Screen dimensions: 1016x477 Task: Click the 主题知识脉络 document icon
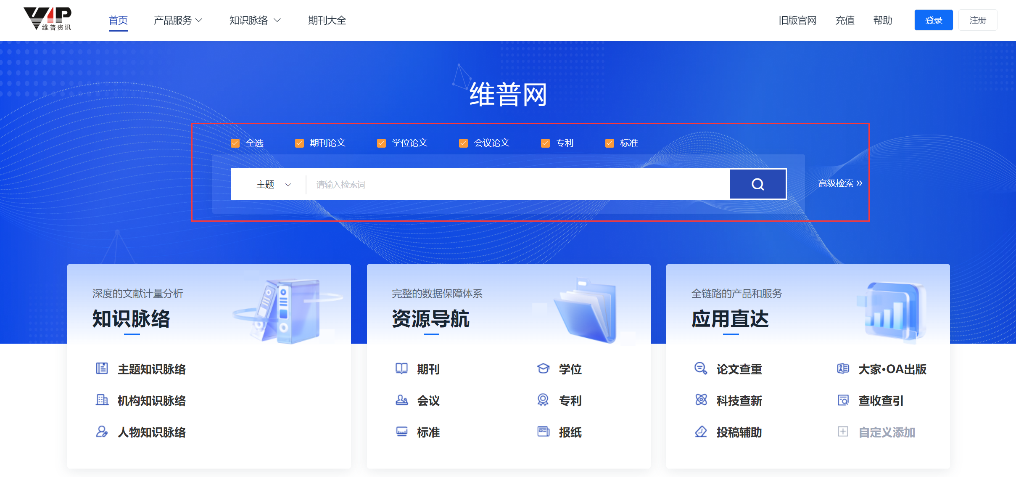pyautogui.click(x=102, y=368)
